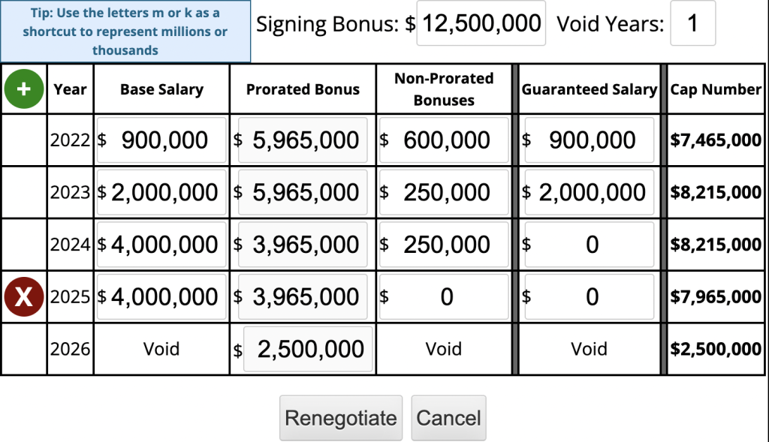Click the Cancel button
769x442 pixels.
pos(449,418)
